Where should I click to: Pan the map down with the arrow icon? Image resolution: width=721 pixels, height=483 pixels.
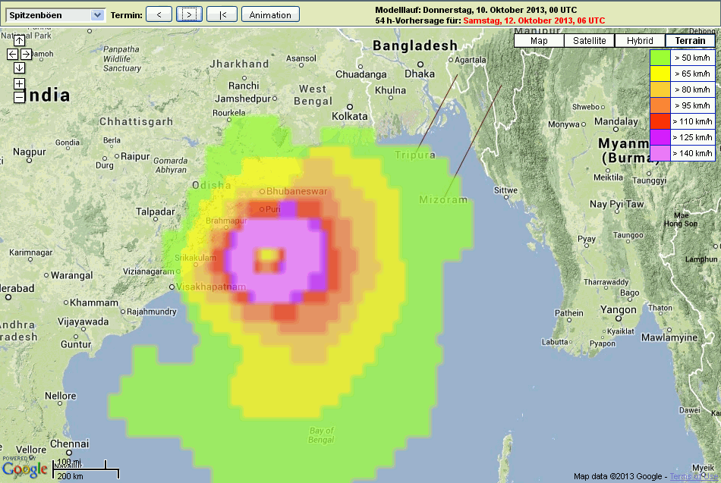tap(19, 68)
